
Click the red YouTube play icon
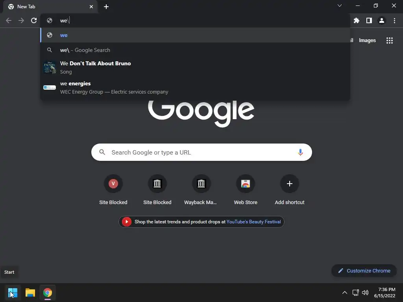(x=127, y=222)
